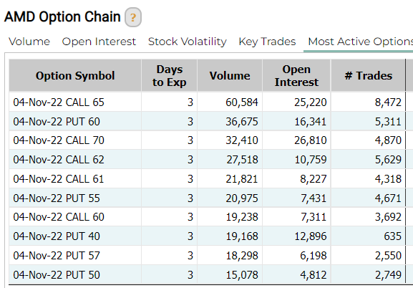Sort table by Volume column header
Screen dimensions: 413x288
pyautogui.click(x=230, y=76)
